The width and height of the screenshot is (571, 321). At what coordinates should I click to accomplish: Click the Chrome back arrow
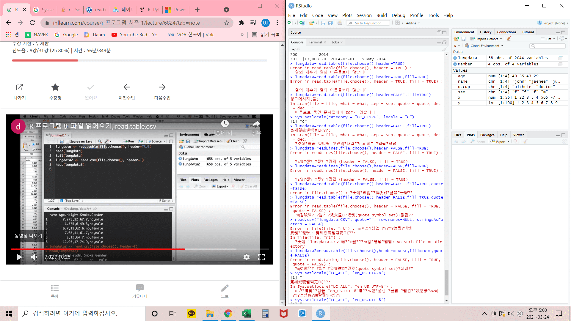(x=8, y=23)
